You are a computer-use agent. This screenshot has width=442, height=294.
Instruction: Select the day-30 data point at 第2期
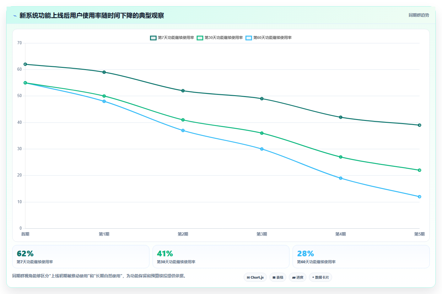(183, 120)
